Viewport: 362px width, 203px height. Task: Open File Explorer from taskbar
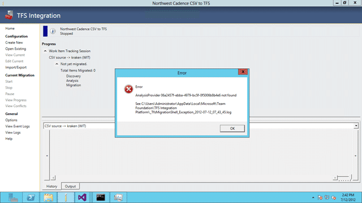(48, 197)
